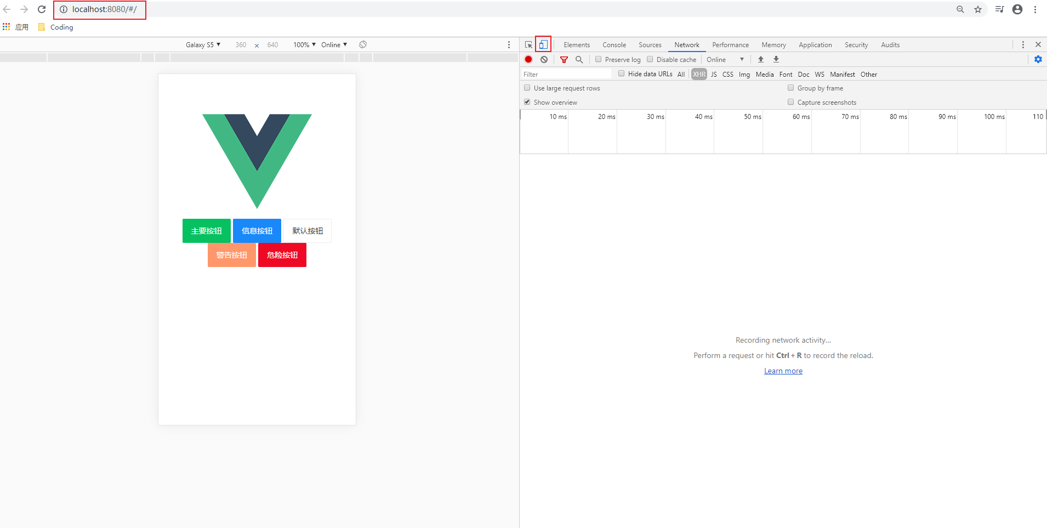Viewport: 1047px width, 528px height.
Task: Open the network search magnifier
Action: coord(579,59)
